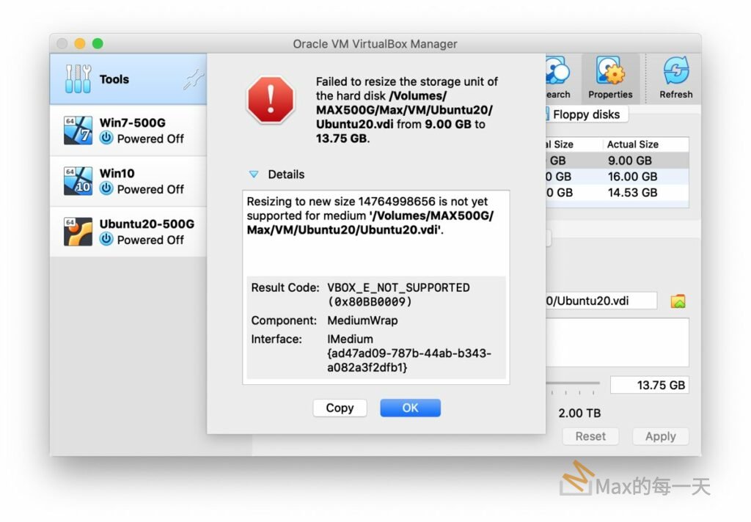751x522 pixels.
Task: Click OK to dismiss the error
Action: coord(410,408)
